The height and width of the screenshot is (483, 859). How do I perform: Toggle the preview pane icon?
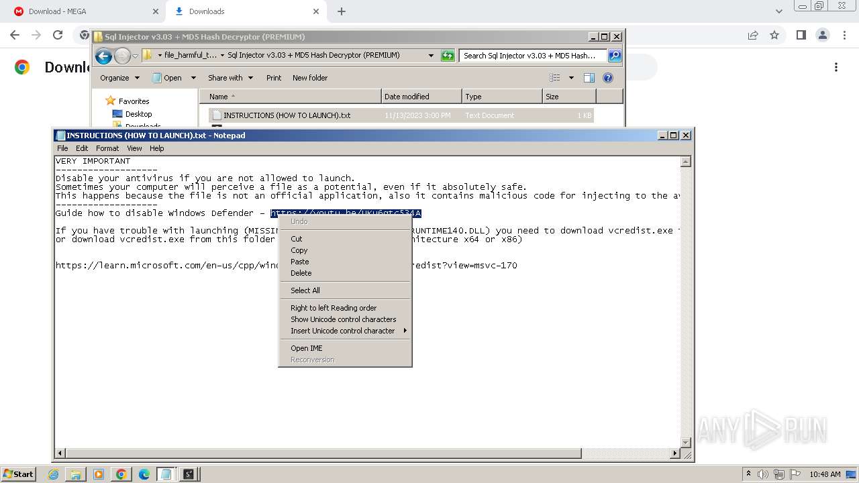(589, 78)
